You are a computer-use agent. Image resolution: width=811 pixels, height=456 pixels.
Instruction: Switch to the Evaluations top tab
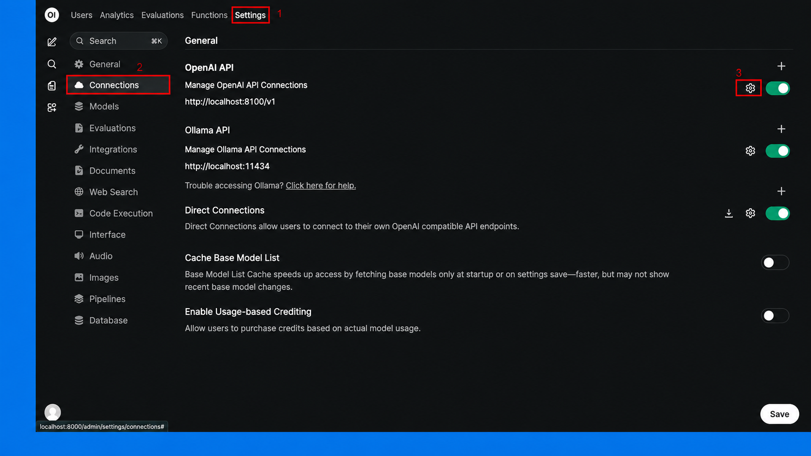point(162,15)
